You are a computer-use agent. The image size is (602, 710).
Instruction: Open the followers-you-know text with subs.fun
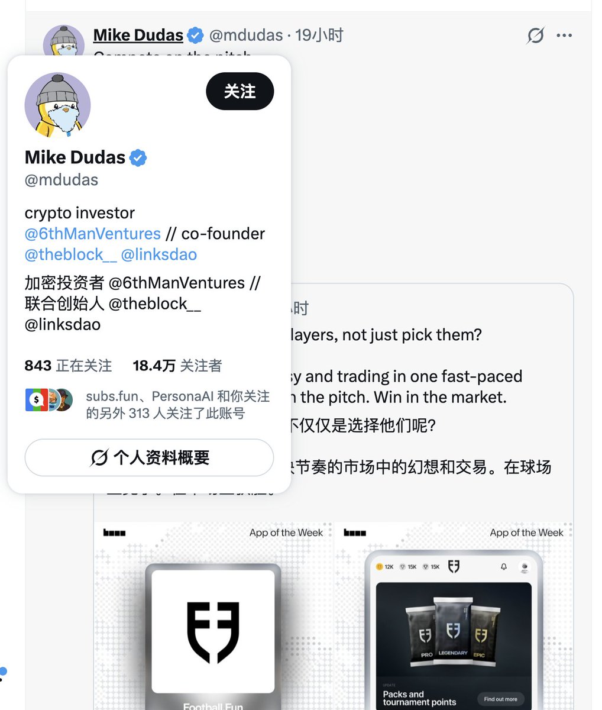pyautogui.click(x=177, y=405)
